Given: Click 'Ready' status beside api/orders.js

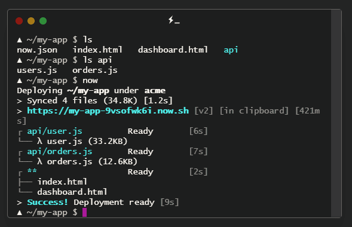Looking at the screenshot, I should (140, 151).
